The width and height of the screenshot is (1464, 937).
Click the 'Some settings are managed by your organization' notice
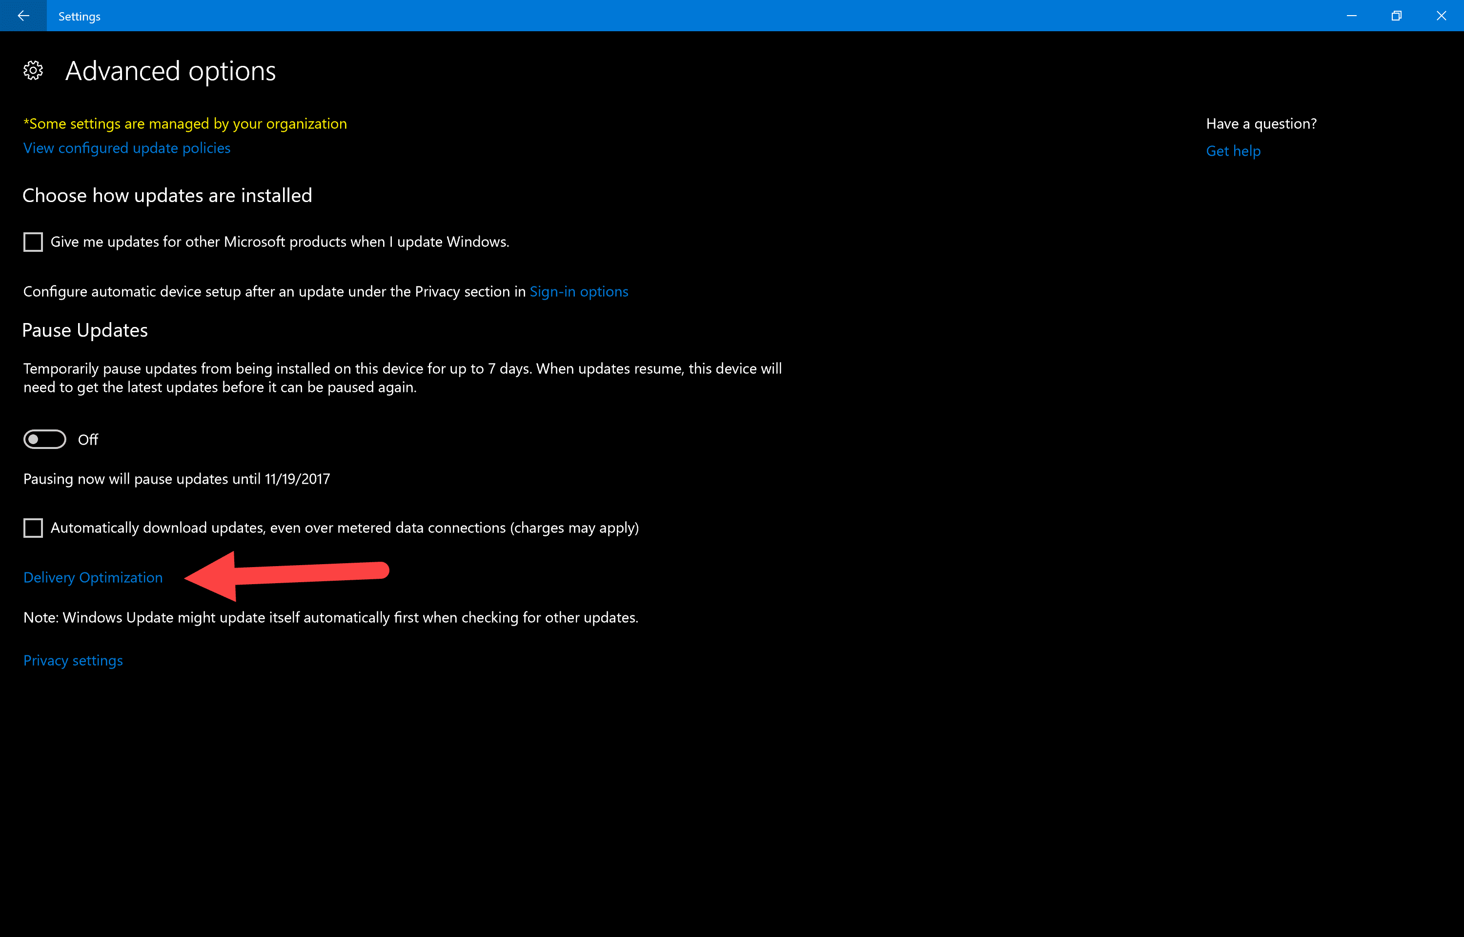(x=185, y=123)
